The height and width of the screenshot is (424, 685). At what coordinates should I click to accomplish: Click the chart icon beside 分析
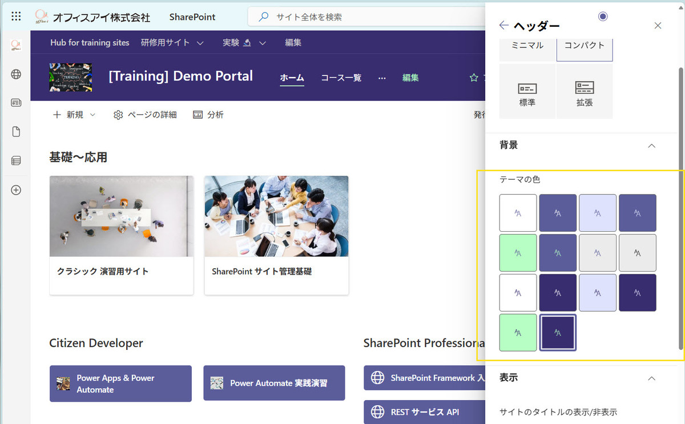pyautogui.click(x=198, y=115)
